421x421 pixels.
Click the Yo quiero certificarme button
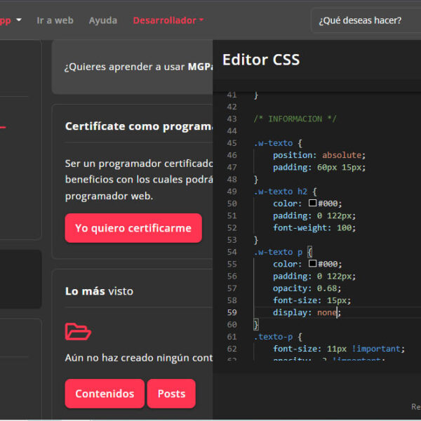133,228
